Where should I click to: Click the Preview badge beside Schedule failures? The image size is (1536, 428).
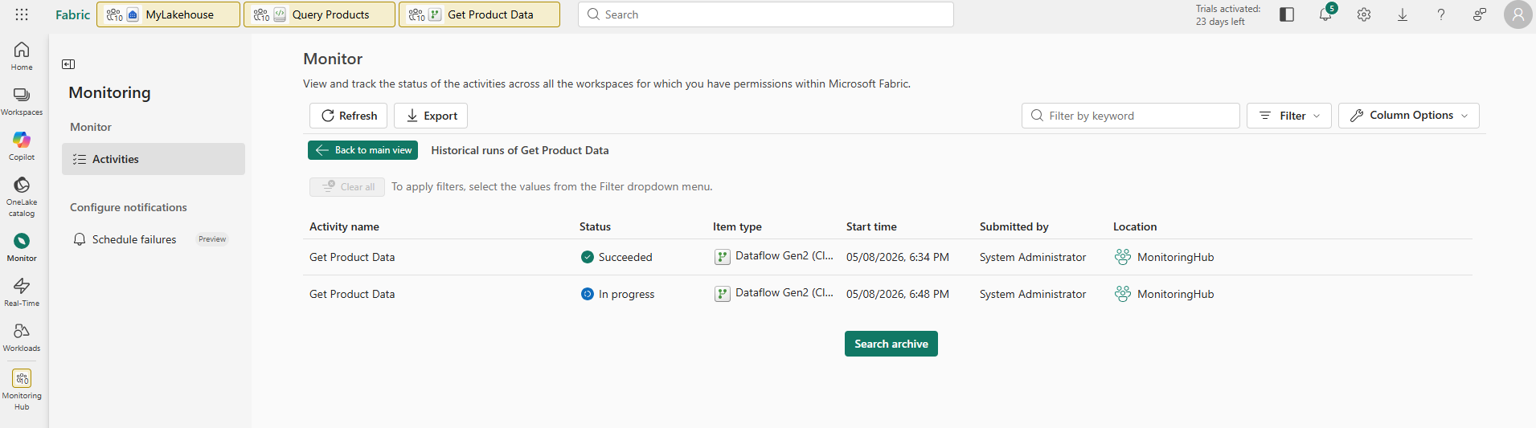[x=212, y=239]
